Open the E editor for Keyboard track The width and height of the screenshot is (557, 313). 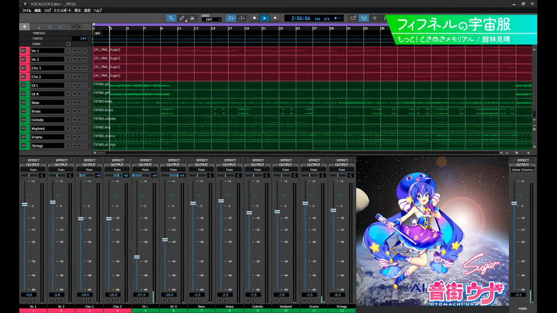pyautogui.click(x=68, y=129)
